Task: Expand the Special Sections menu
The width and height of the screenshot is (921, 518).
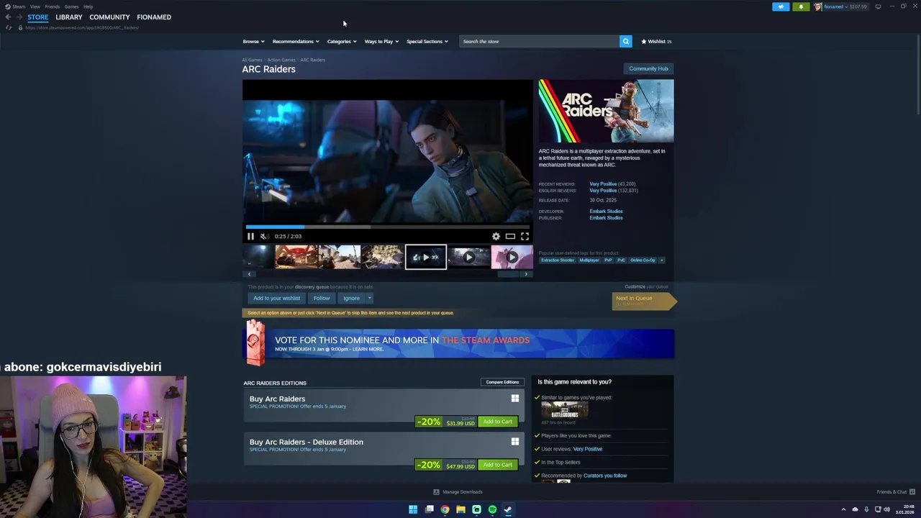Action: coord(427,41)
